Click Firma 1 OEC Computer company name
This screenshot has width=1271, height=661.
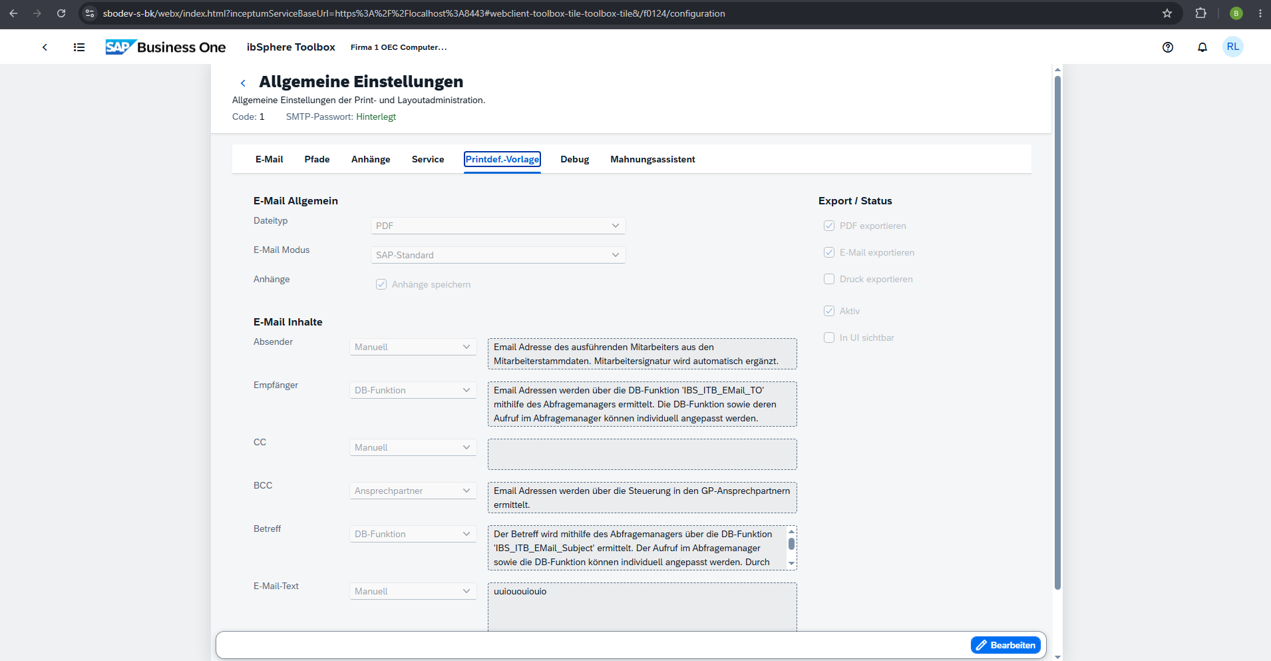[x=399, y=47]
